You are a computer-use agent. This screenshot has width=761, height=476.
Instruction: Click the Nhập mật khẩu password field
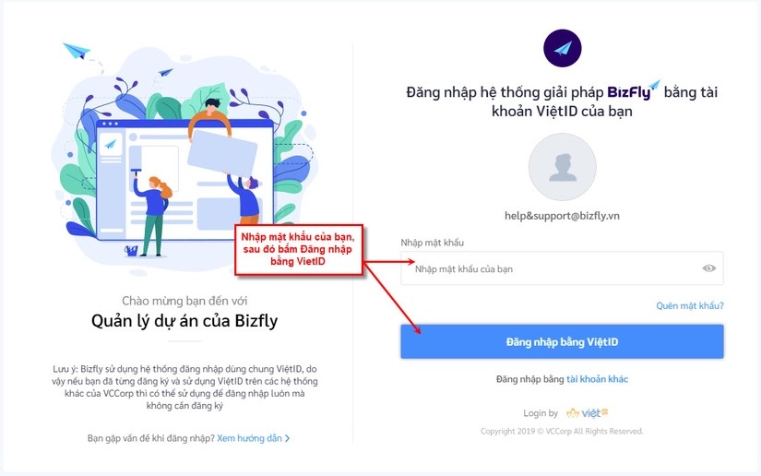point(562,268)
